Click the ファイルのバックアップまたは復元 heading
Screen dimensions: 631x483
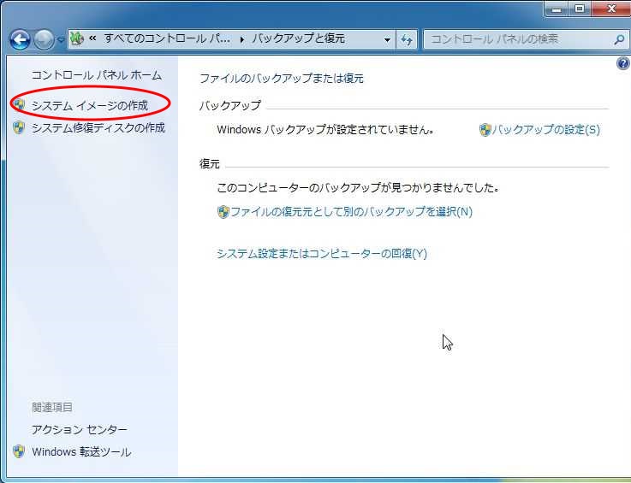click(x=282, y=79)
